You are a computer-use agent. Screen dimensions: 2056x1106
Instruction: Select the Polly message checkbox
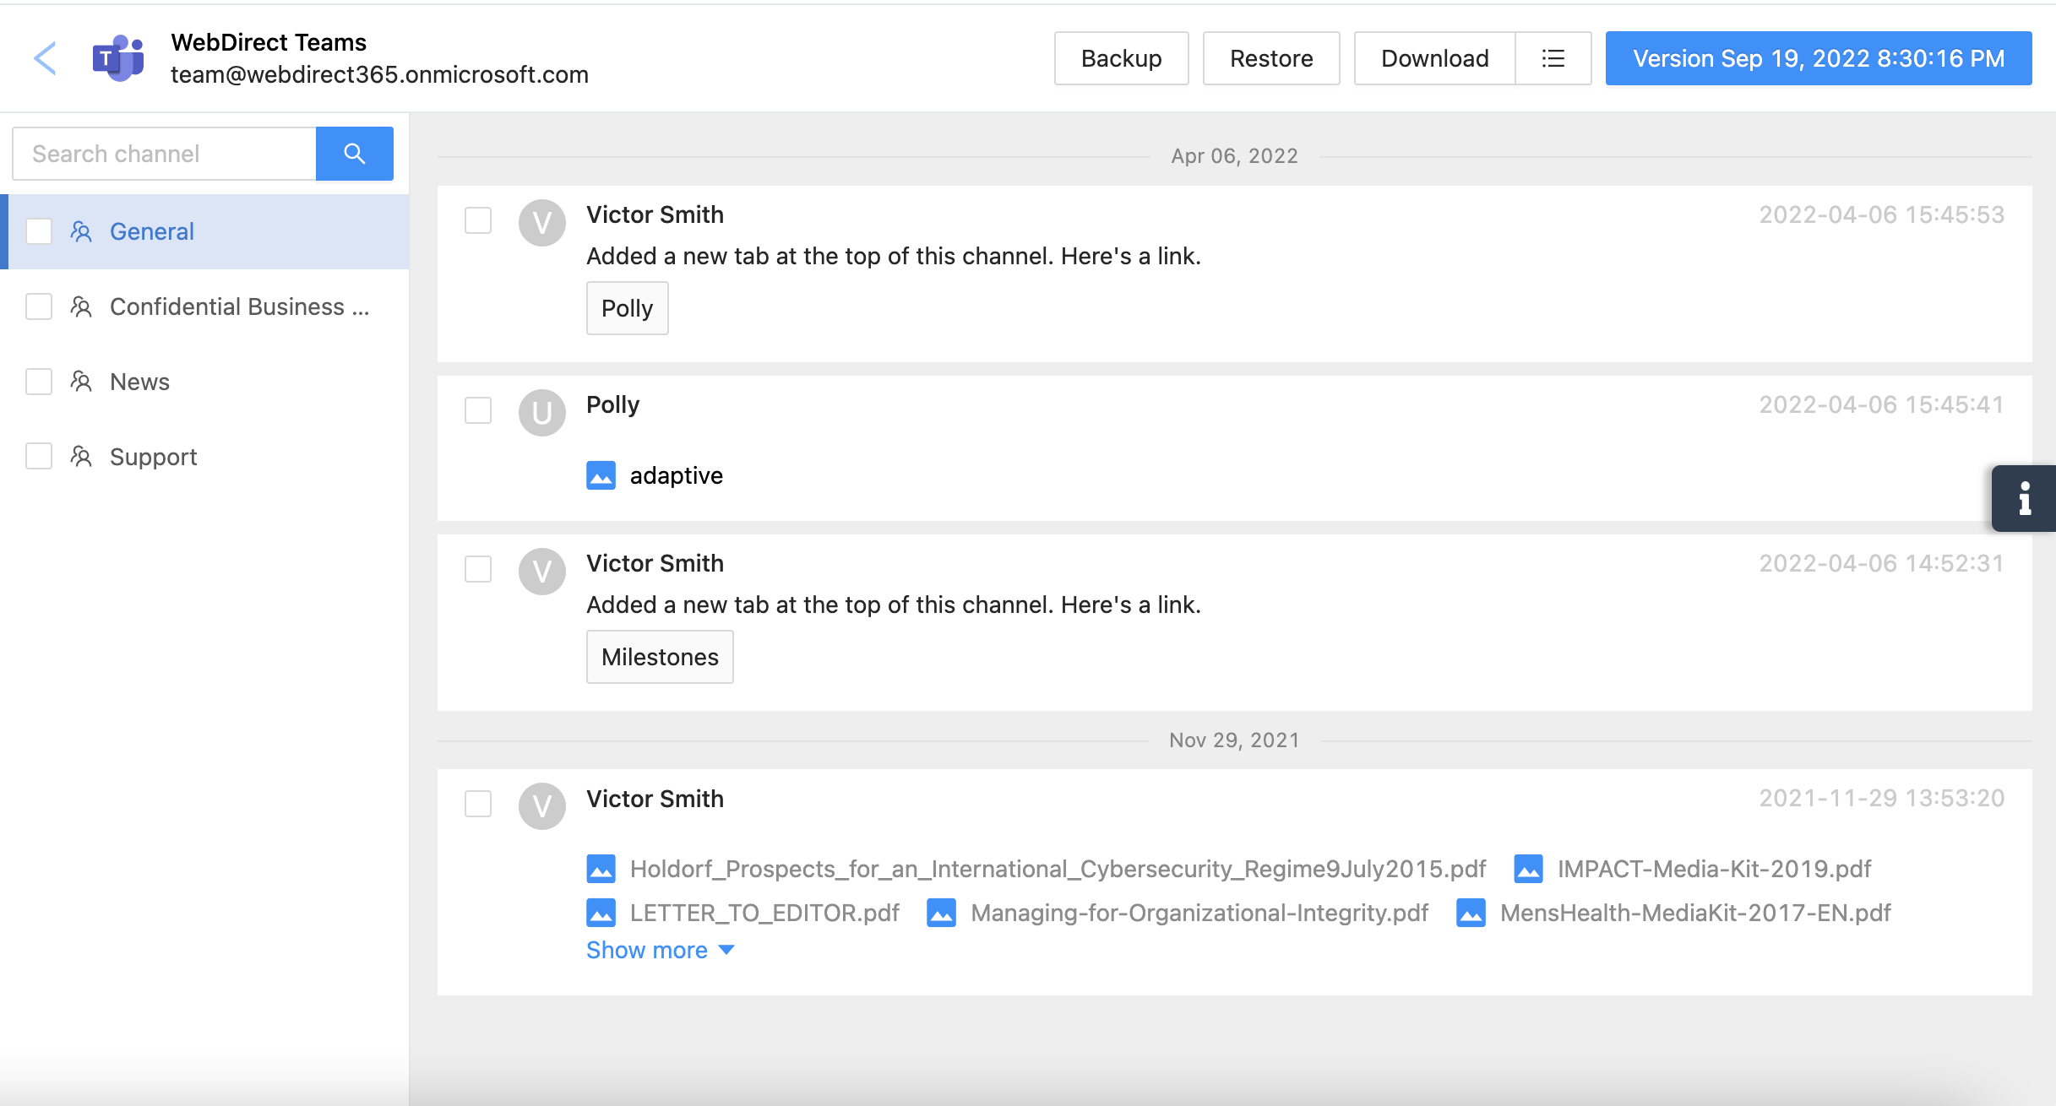pos(478,410)
